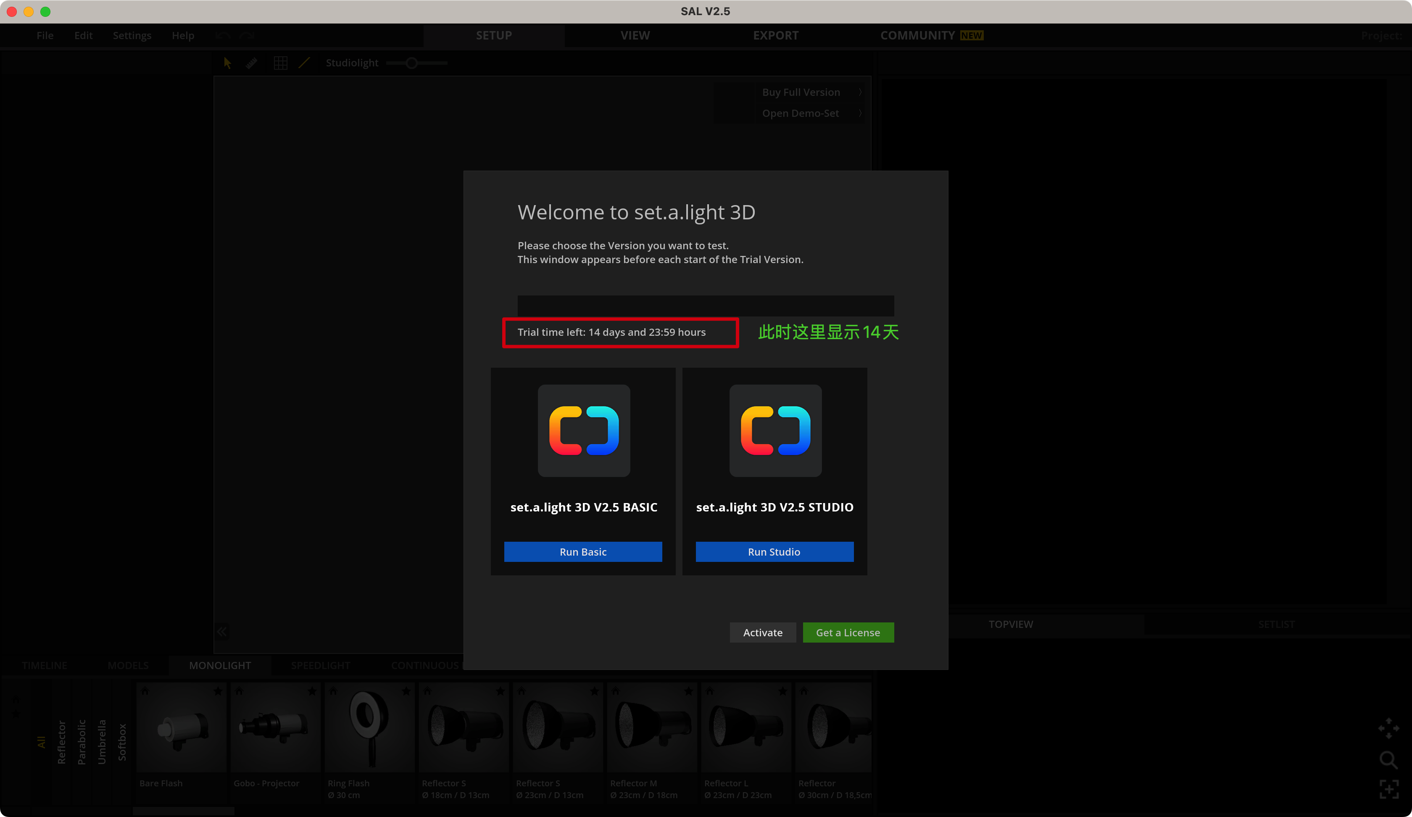Click the magnifier zoom icon
The height and width of the screenshot is (817, 1412).
tap(1388, 760)
